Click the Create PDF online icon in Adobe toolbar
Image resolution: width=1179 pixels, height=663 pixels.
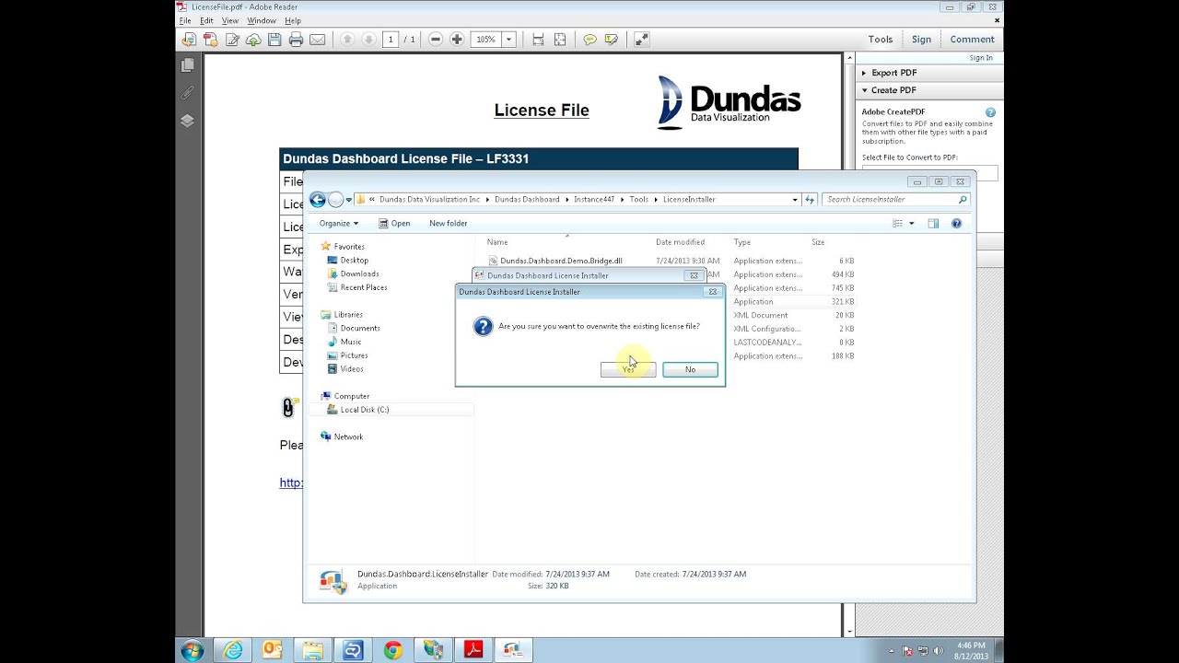(x=210, y=40)
